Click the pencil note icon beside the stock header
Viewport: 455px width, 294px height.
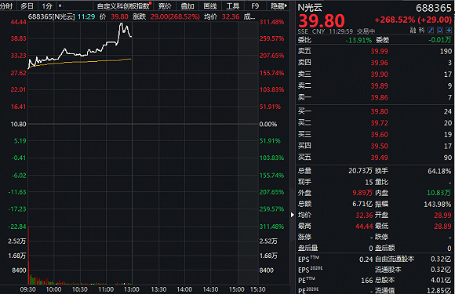(431, 30)
